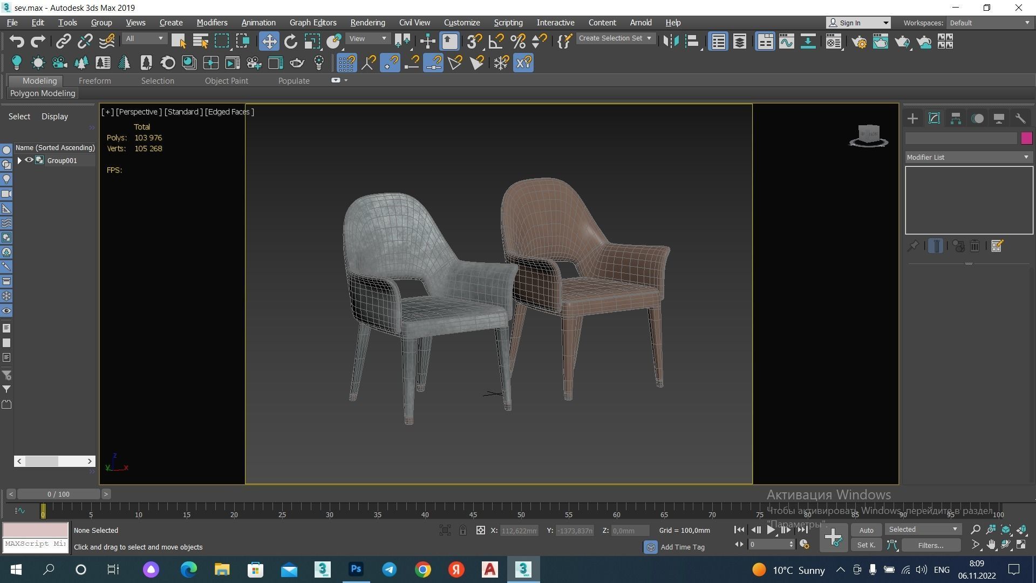Open the Create command panel tab

coord(912,118)
